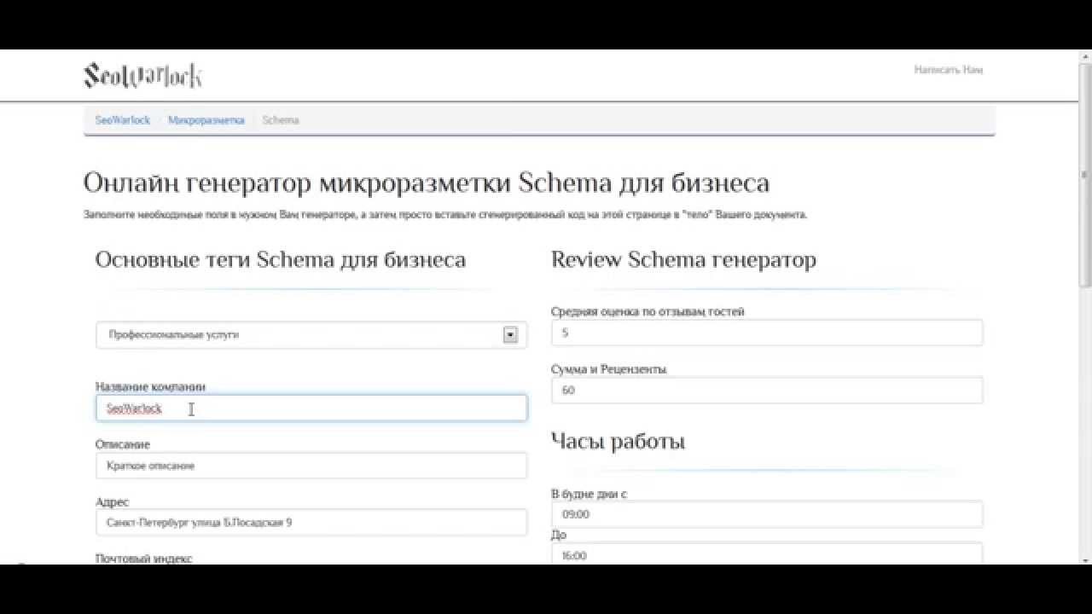This screenshot has width=1092, height=614.
Task: Click the SeoWarlock logo
Action: click(143, 76)
